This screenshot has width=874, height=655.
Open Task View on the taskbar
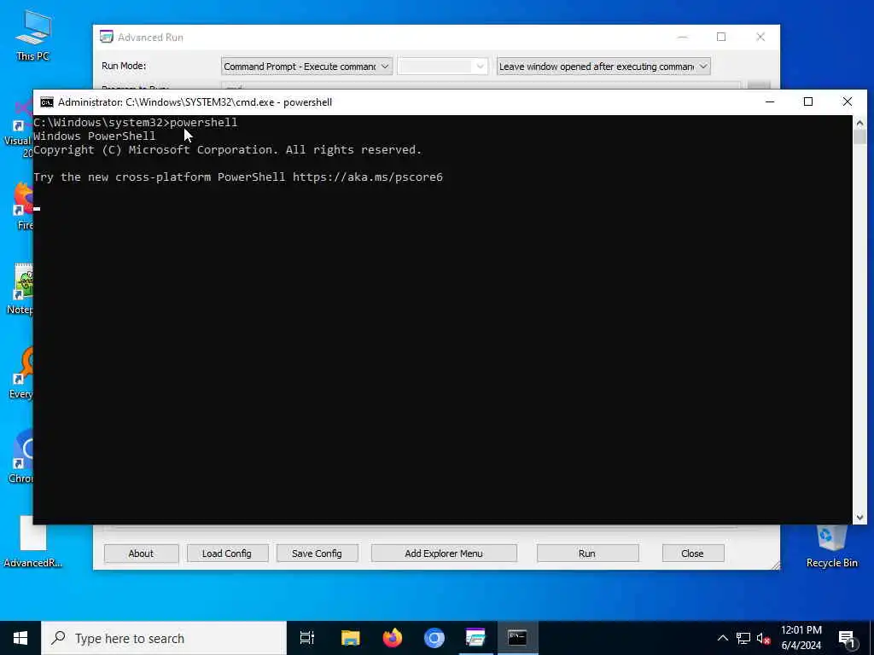[307, 638]
